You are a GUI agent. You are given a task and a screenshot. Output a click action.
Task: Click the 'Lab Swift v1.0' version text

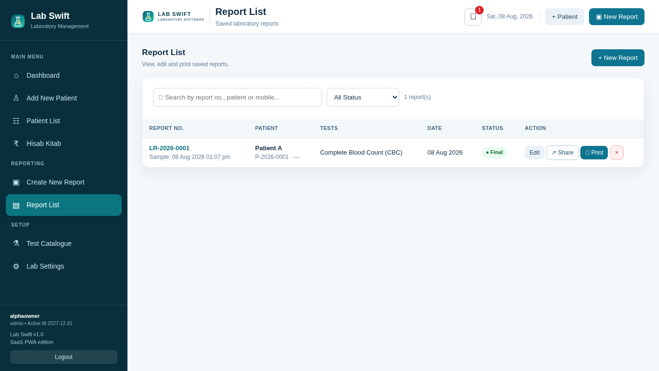pyautogui.click(x=27, y=334)
